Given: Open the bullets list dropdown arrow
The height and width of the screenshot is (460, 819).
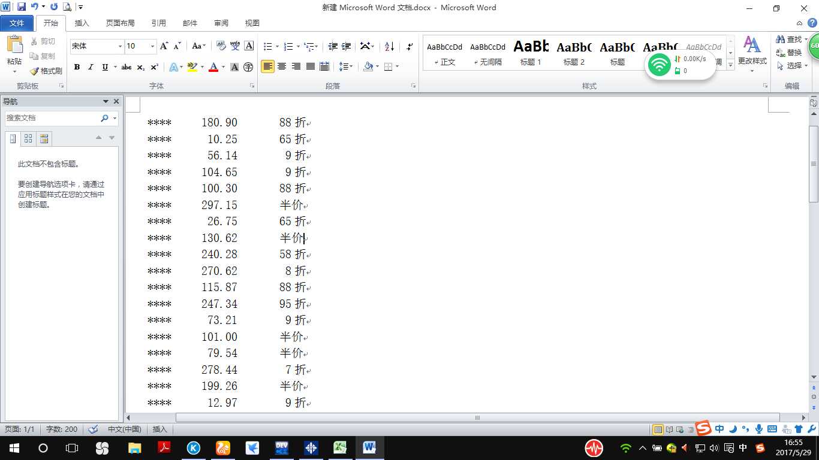Looking at the screenshot, I should click(277, 46).
